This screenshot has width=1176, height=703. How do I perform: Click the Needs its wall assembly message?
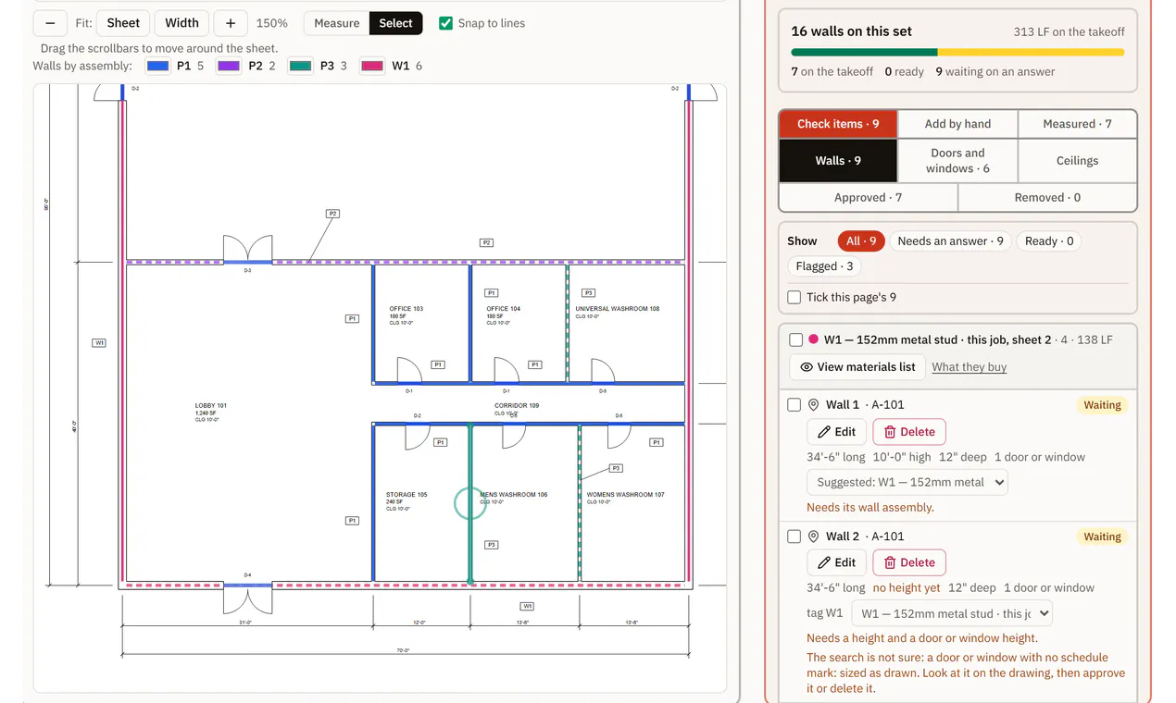click(x=869, y=507)
